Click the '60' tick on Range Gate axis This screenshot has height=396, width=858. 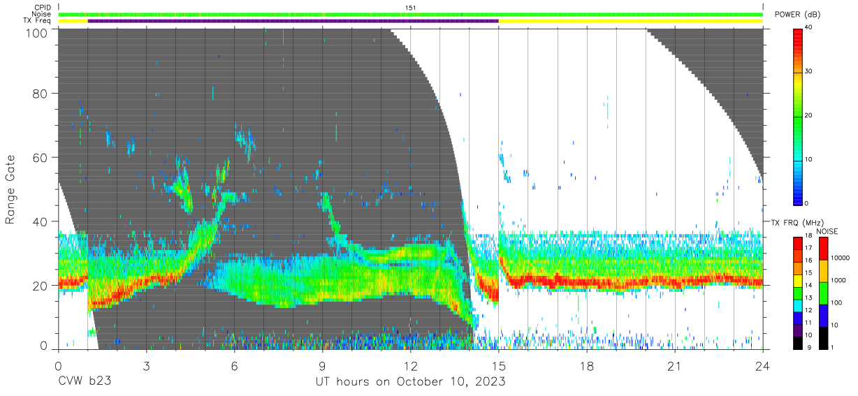coord(41,158)
